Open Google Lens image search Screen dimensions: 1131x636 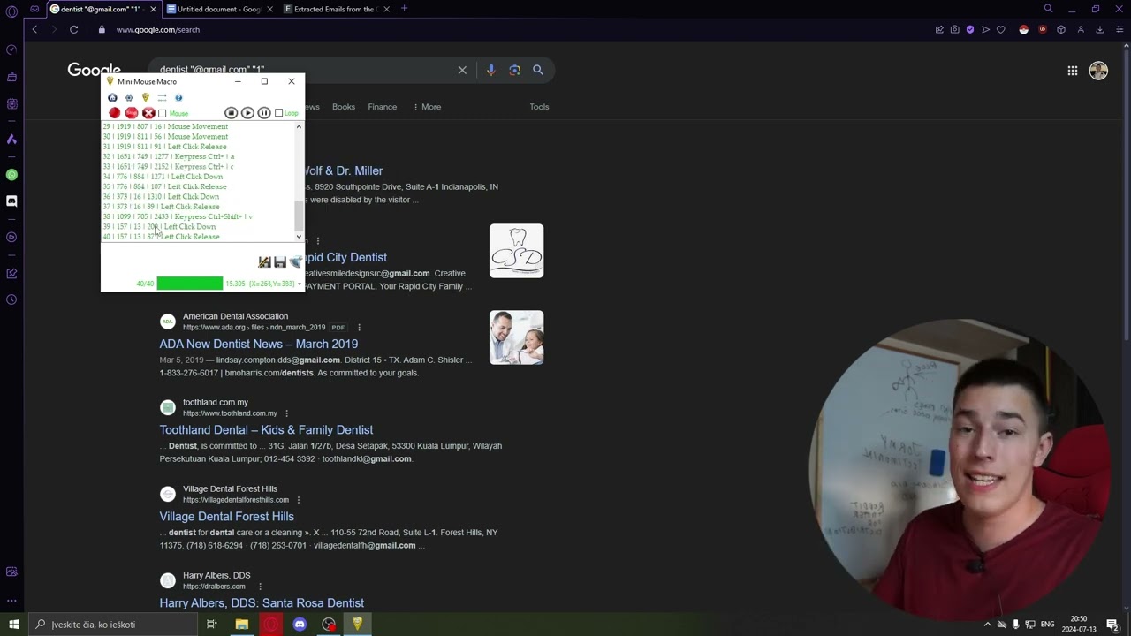[x=514, y=70]
